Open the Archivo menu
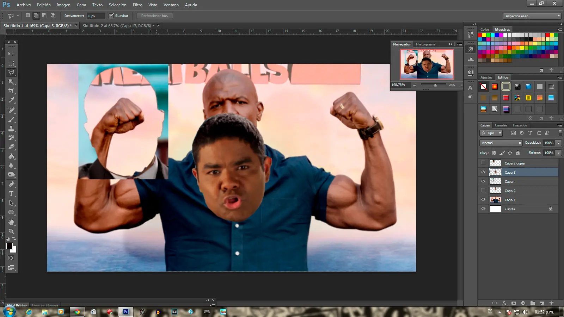 pyautogui.click(x=24, y=5)
